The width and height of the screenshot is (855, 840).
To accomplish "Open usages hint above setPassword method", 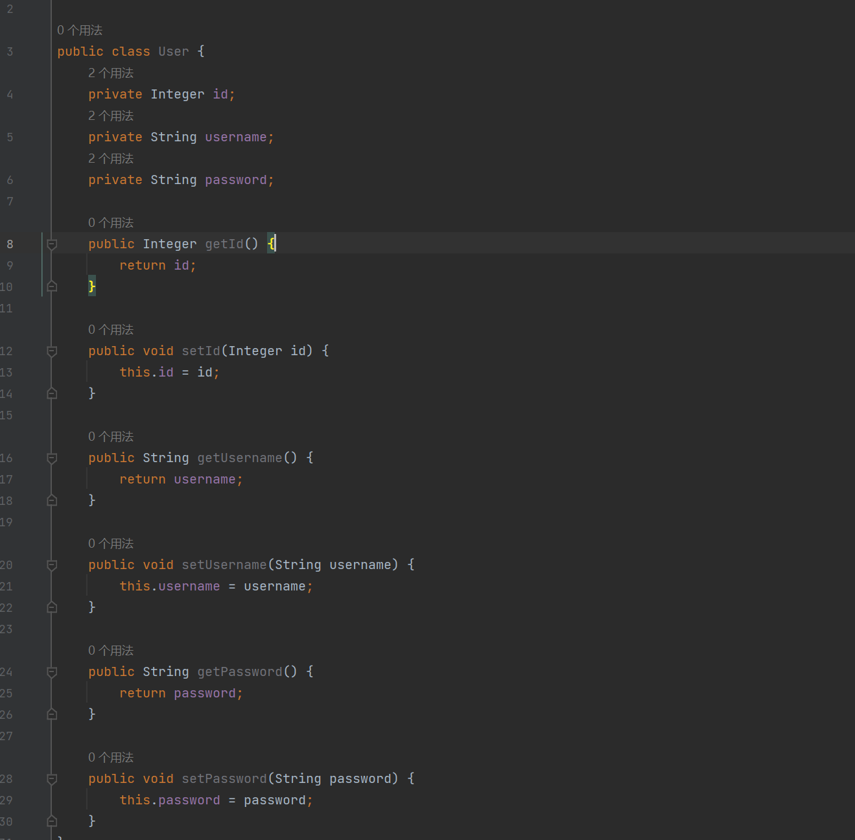I will [111, 758].
